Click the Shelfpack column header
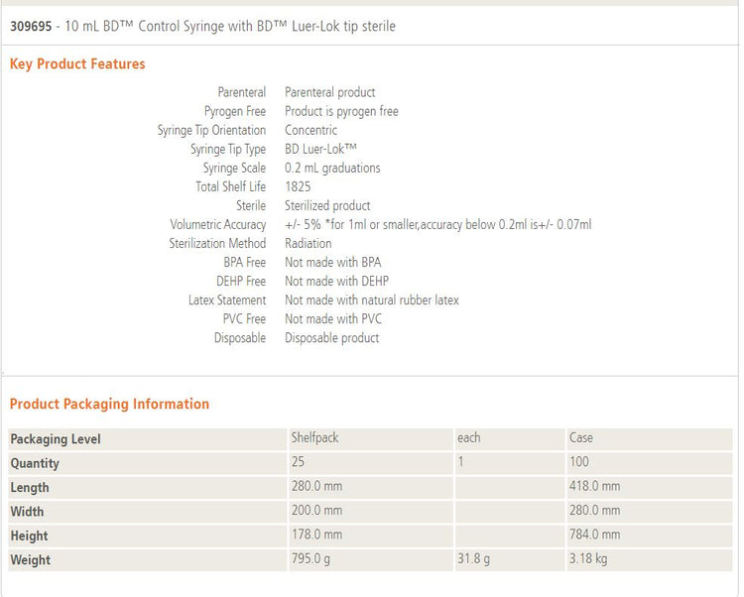Image resolution: width=744 pixels, height=597 pixels. (x=314, y=438)
